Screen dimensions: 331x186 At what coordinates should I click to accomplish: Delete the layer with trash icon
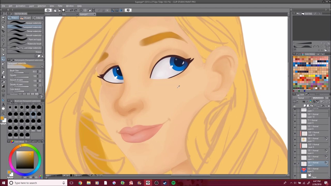(329, 106)
